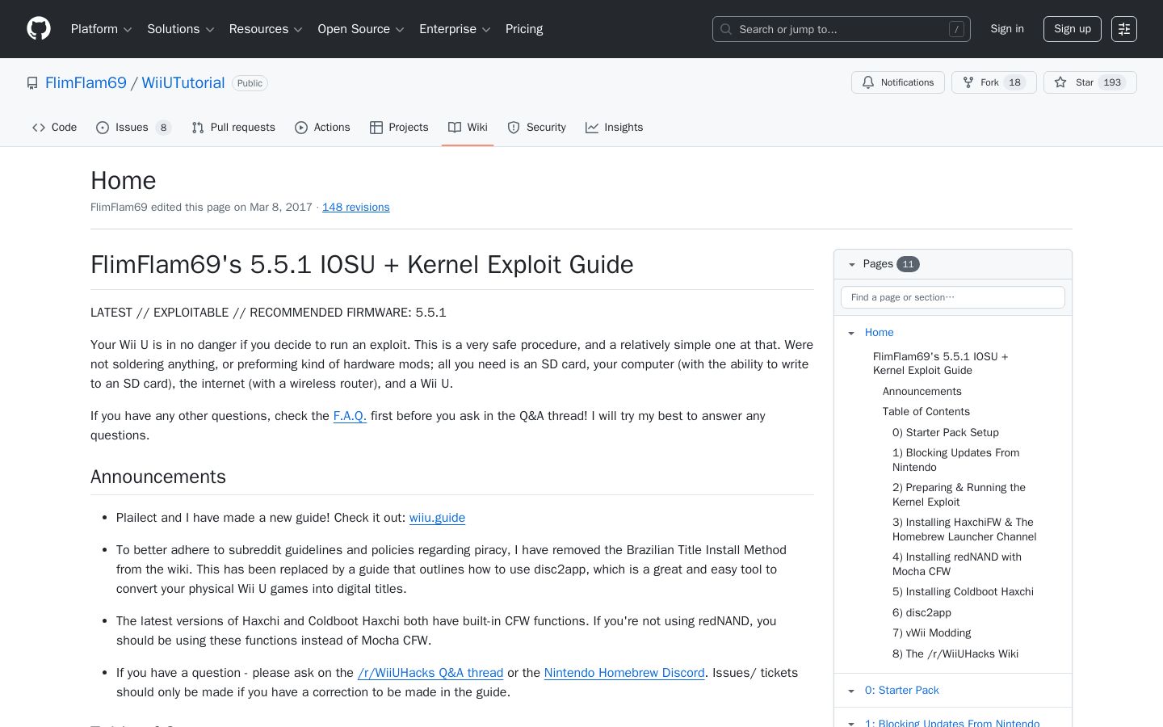The image size is (1163, 727).
Task: Jump to 4) Installing redNAND with Mocha
Action: pos(957,565)
